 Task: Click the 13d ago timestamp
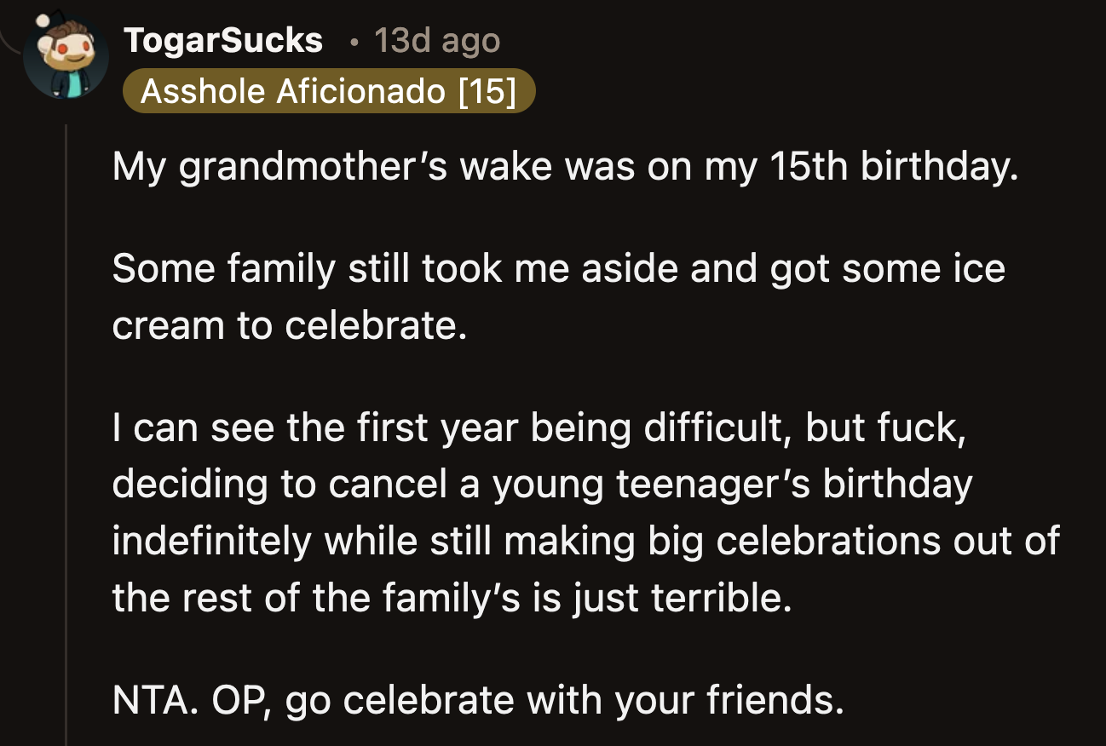tap(435, 40)
